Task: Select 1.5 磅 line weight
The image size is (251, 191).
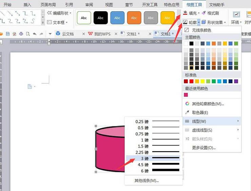Action: [x=153, y=146]
